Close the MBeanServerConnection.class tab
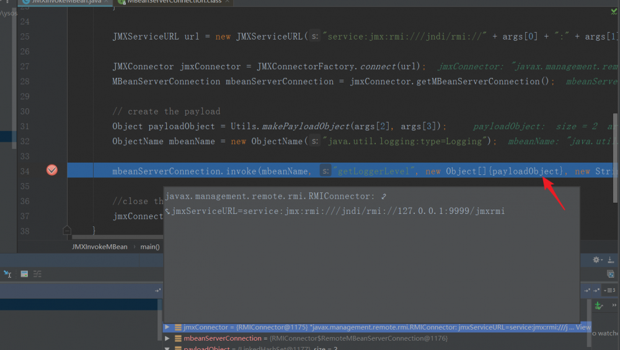Viewport: 620px width, 350px height. (x=228, y=2)
